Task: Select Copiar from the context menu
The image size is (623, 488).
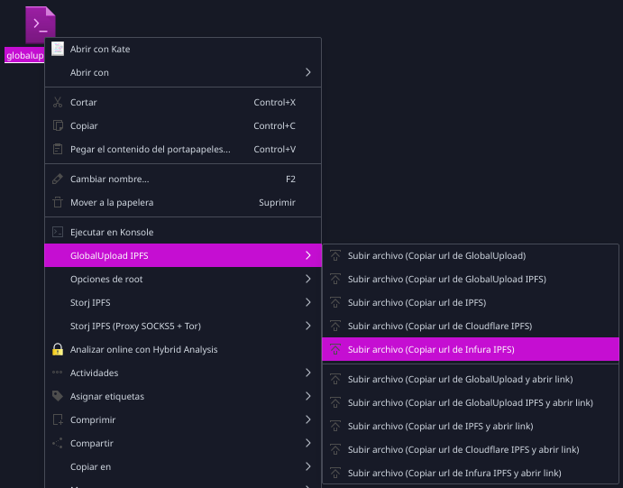Action: click(183, 125)
